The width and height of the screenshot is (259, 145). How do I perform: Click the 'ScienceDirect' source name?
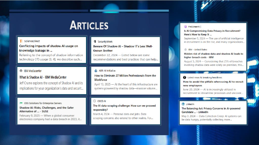(32, 41)
